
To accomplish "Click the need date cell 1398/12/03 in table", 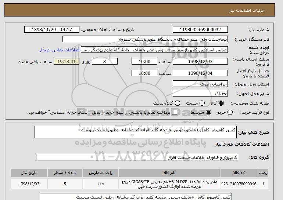I will click(29, 184).
